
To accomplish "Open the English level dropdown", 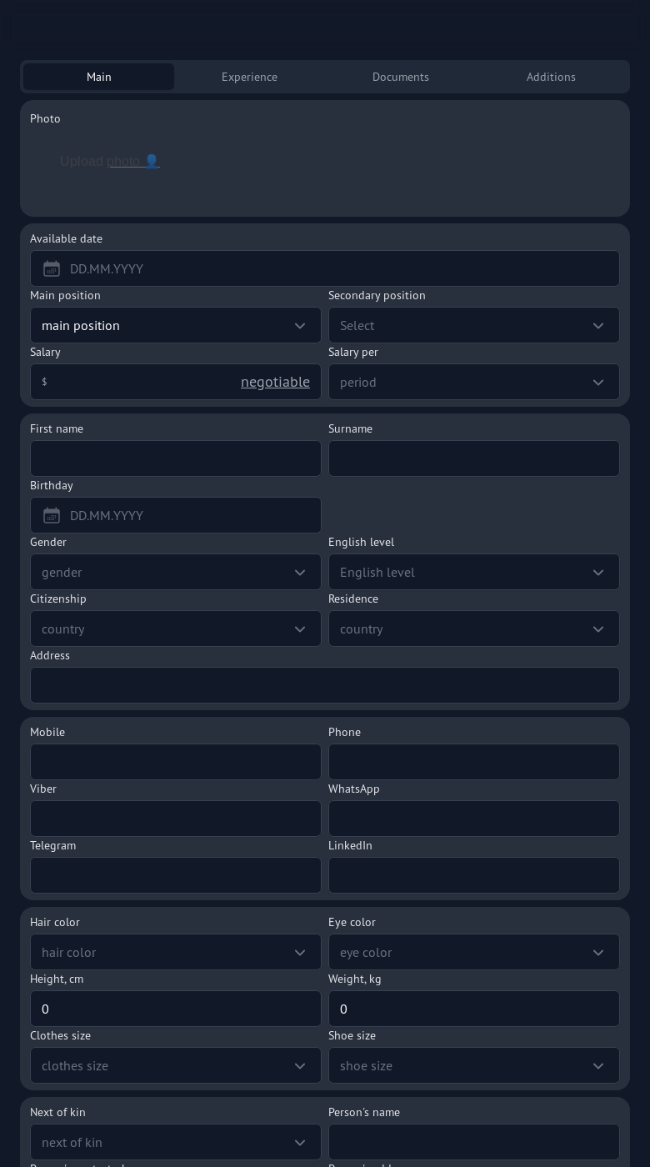I will 473,572.
